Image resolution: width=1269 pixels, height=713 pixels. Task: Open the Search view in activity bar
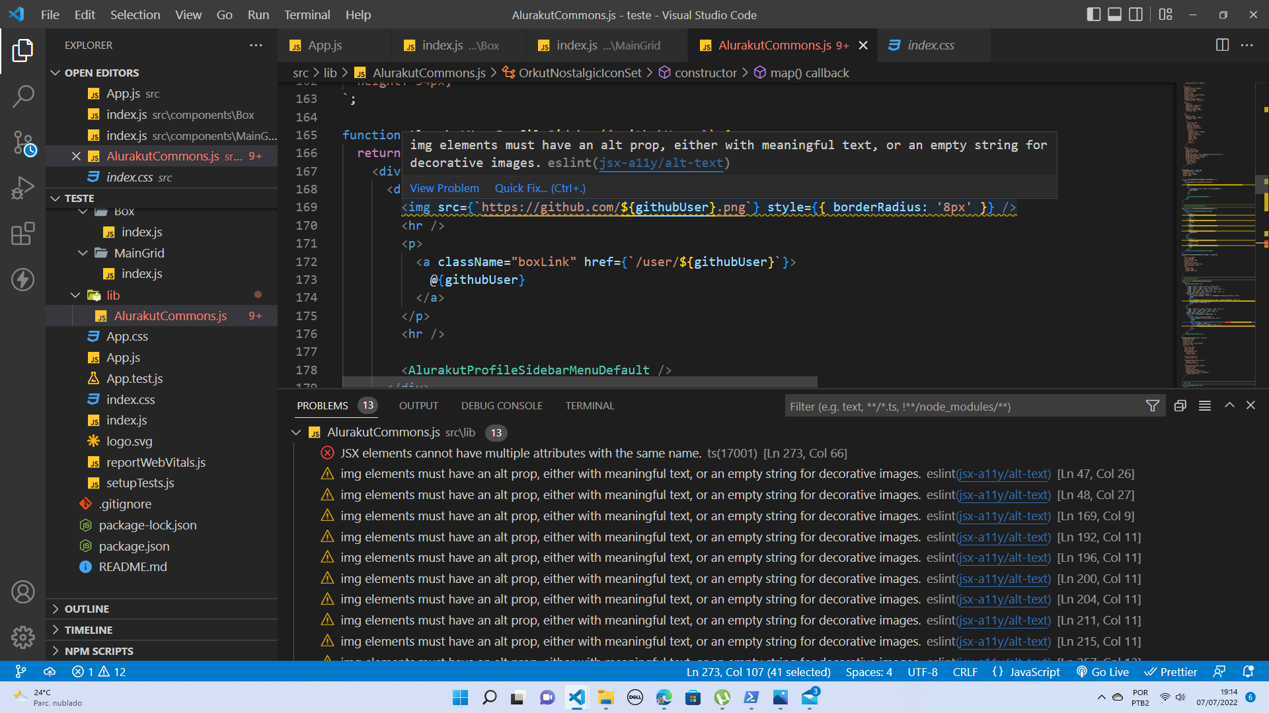point(22,96)
